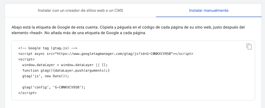Open the creador de sitios web o CMS tab

80,11
